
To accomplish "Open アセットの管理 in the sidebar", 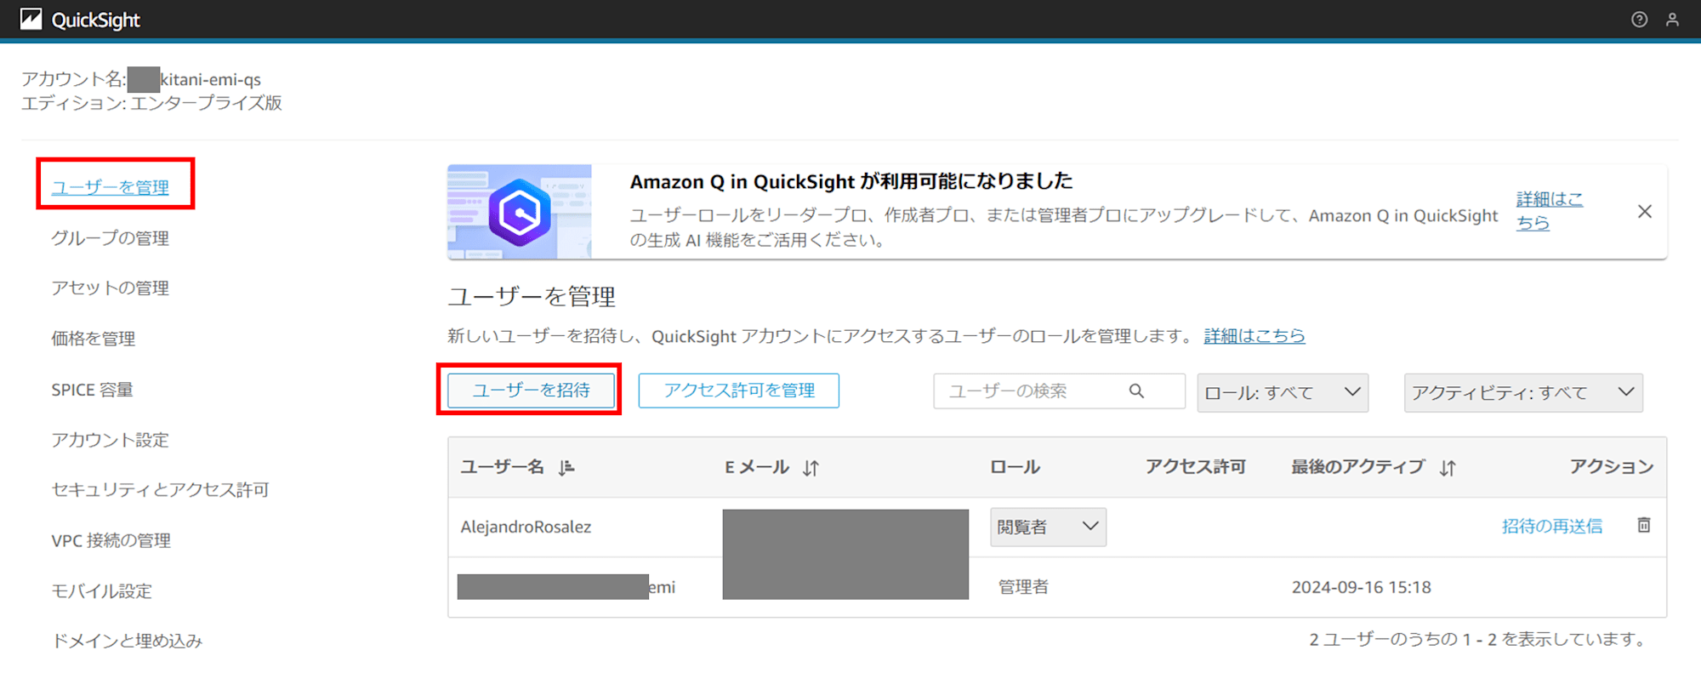I will tap(111, 288).
